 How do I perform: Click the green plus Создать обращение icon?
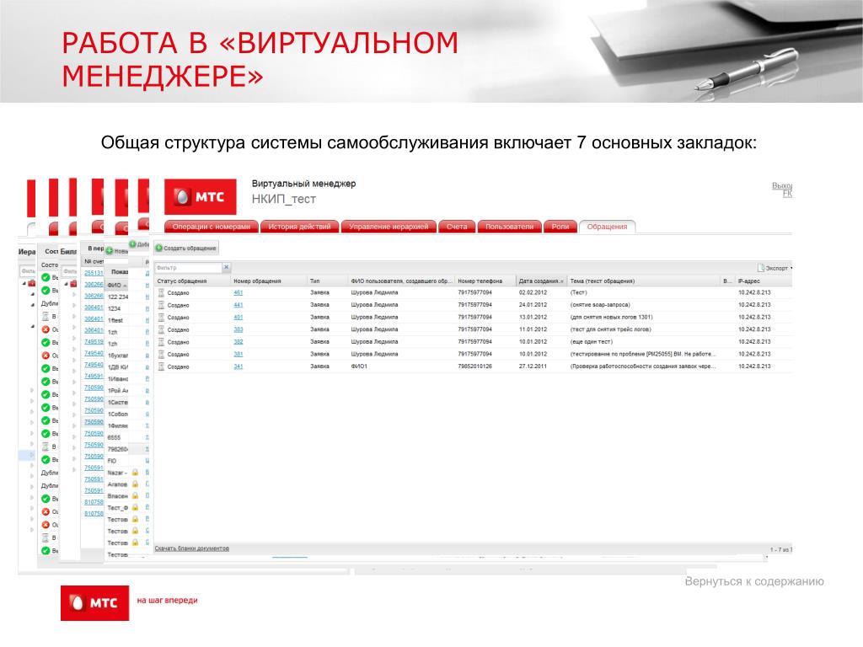[159, 249]
